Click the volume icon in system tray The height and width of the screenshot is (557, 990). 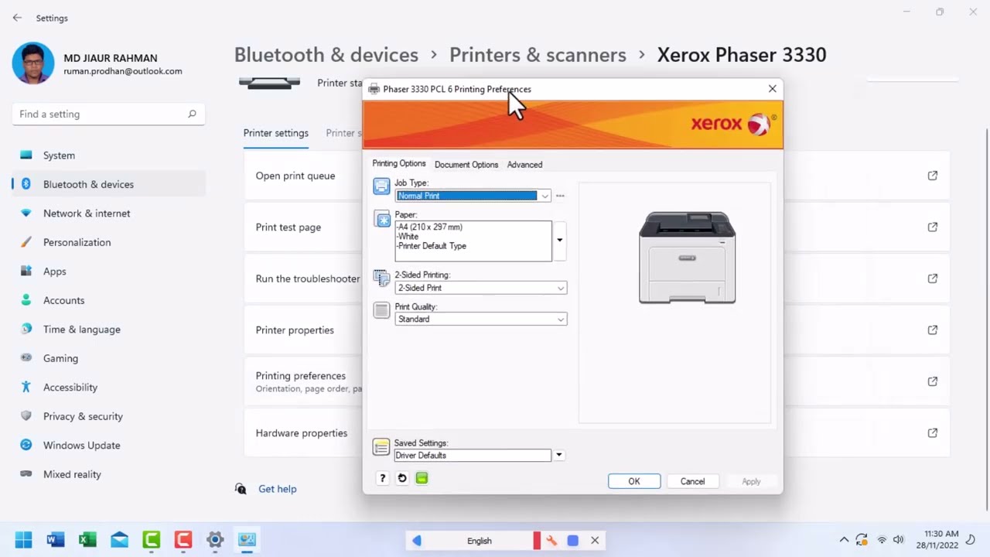899,540
